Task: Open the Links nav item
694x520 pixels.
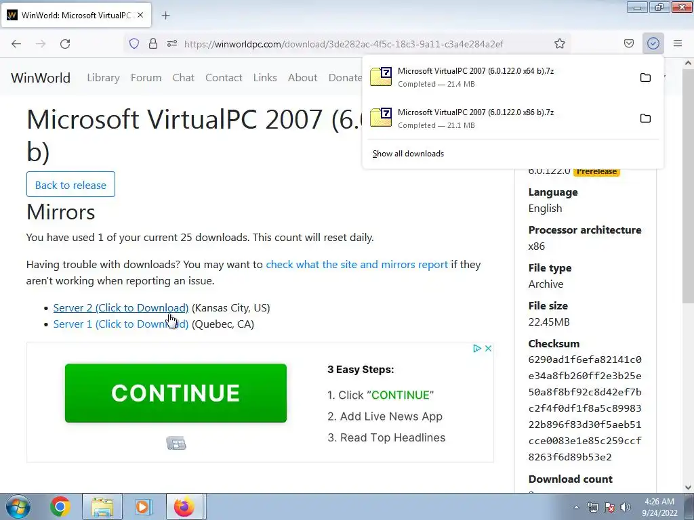Action: point(265,78)
